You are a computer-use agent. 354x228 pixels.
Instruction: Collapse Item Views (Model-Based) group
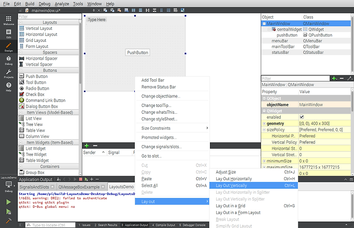[21, 112]
